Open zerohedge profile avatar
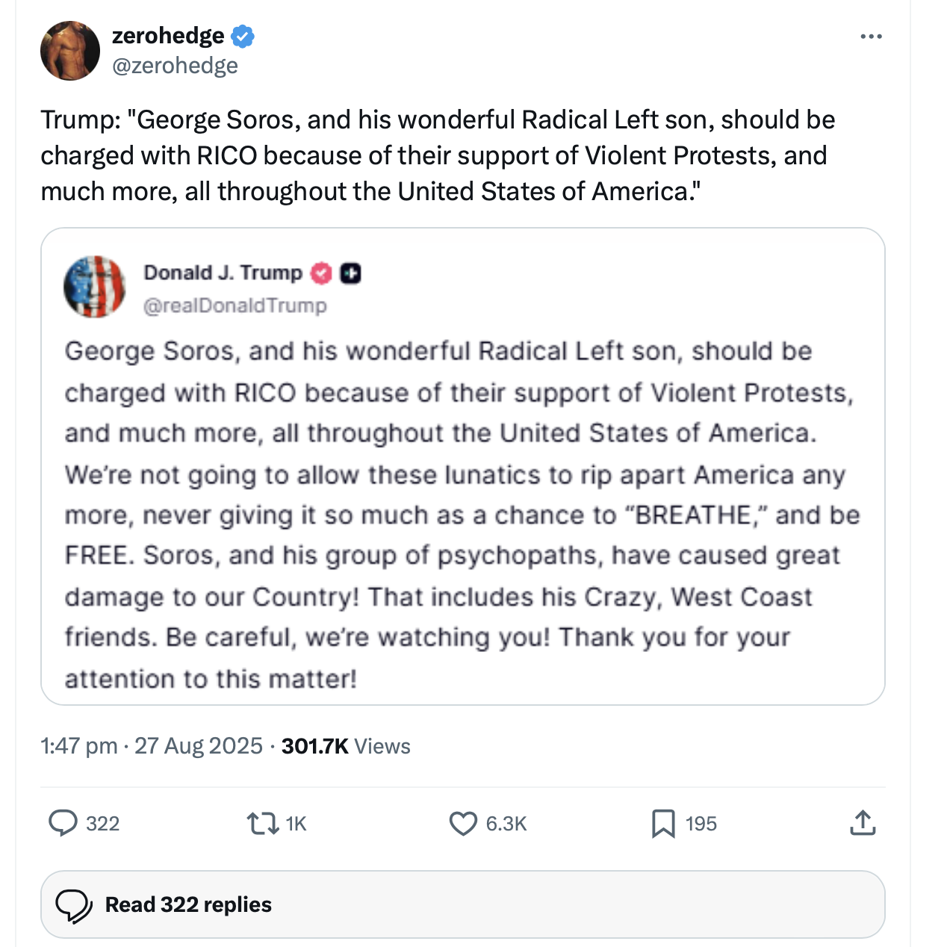This screenshot has height=947, width=947. [70, 51]
